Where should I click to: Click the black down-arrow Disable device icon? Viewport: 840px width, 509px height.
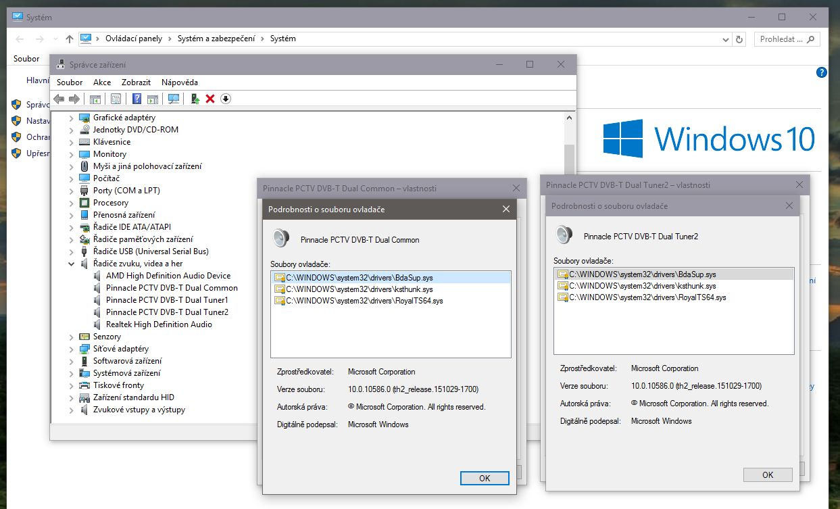[x=226, y=99]
